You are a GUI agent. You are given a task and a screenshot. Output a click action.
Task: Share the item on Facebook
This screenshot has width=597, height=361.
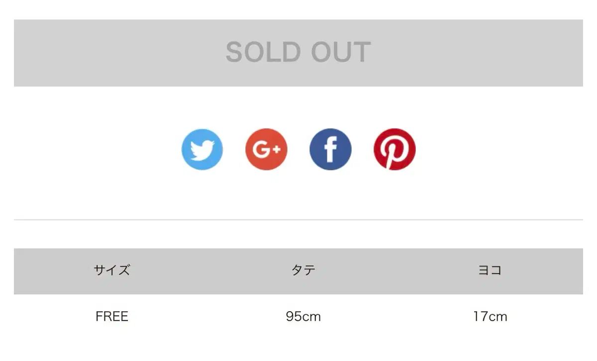click(x=330, y=149)
